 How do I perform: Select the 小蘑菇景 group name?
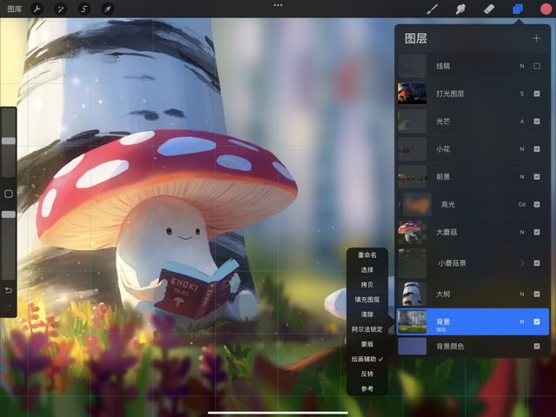tap(452, 263)
